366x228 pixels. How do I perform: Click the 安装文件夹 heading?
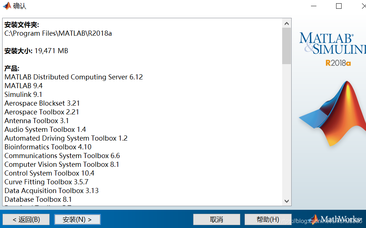[x=22, y=25]
